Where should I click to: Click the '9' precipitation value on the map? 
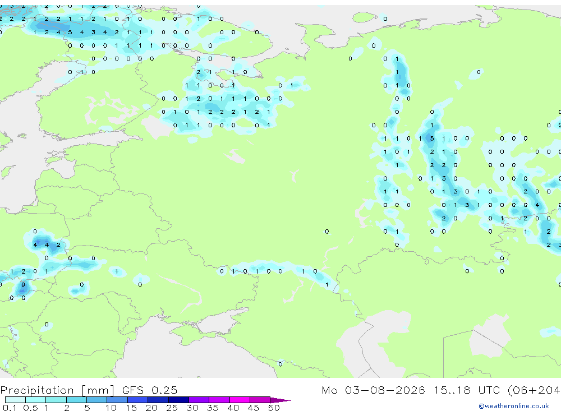tap(23, 285)
